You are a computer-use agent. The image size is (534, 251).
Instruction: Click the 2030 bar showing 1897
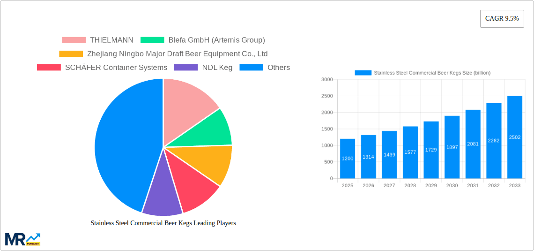coord(452,147)
